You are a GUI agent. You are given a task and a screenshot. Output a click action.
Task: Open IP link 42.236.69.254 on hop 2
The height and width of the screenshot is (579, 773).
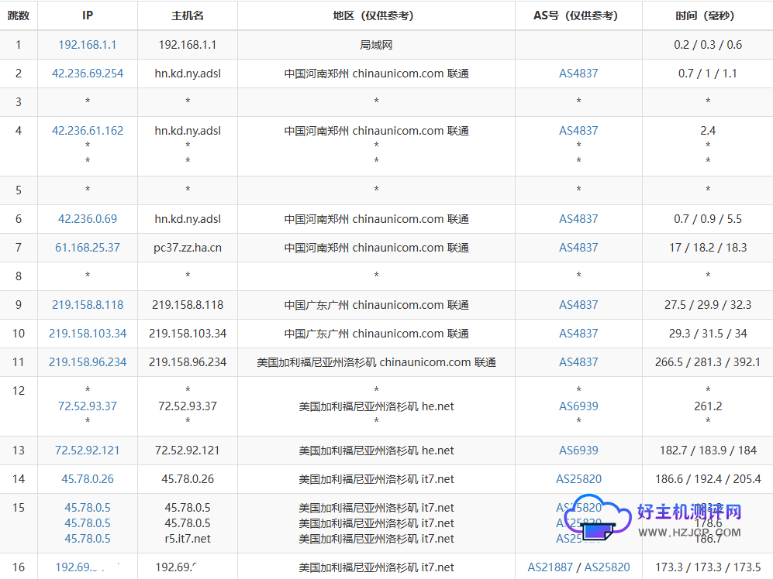pyautogui.click(x=87, y=73)
